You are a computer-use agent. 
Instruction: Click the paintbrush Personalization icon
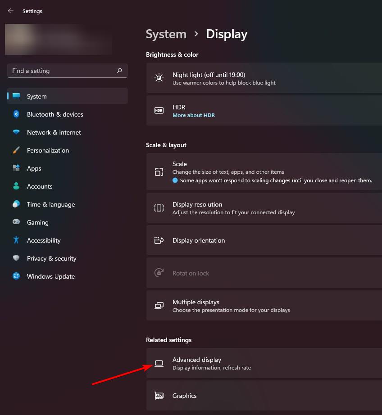pyautogui.click(x=16, y=150)
